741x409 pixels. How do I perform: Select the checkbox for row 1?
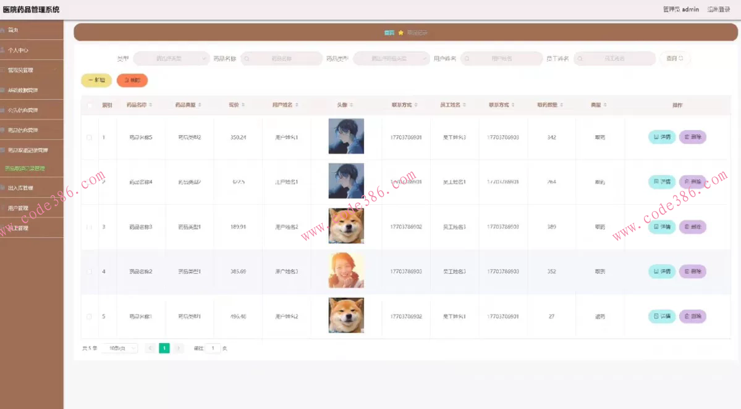click(90, 138)
